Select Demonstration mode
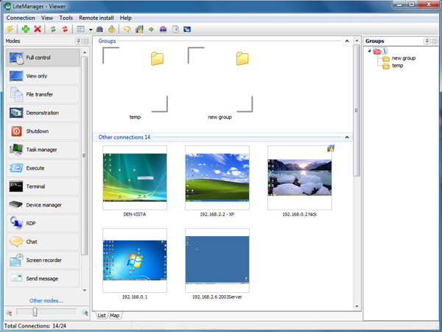Screen dimensions: 442x332 [43, 113]
